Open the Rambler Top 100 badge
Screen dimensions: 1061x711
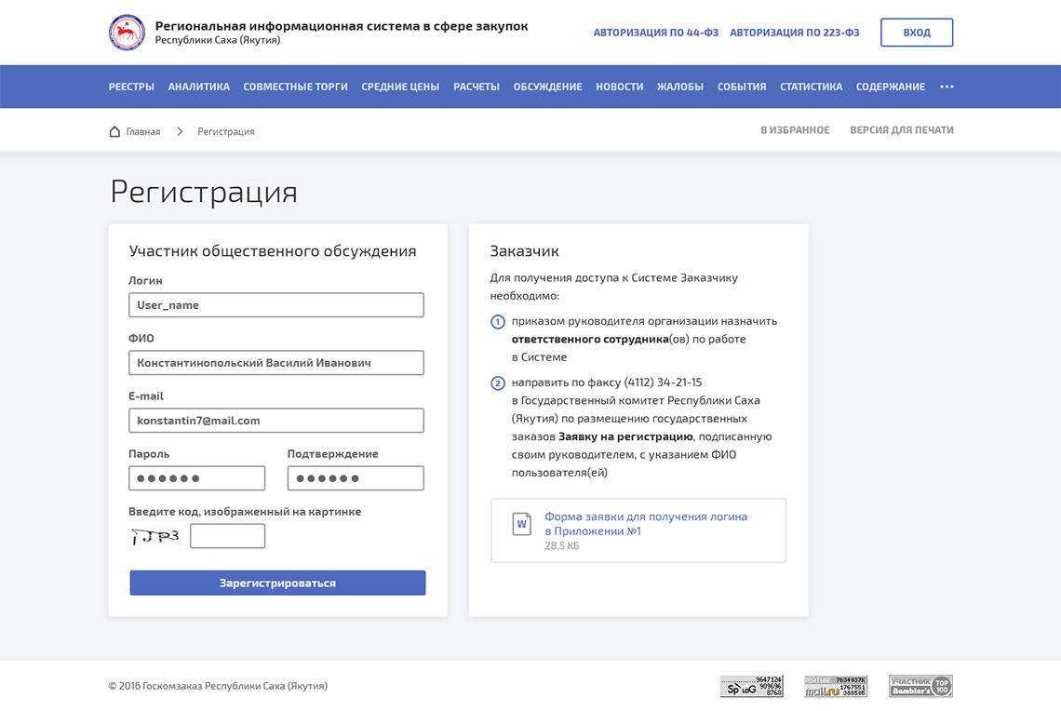(920, 686)
